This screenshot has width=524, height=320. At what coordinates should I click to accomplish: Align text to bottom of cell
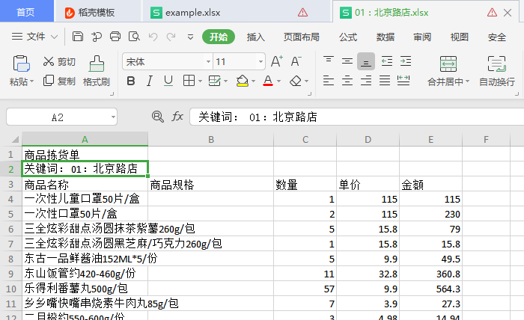click(x=366, y=61)
